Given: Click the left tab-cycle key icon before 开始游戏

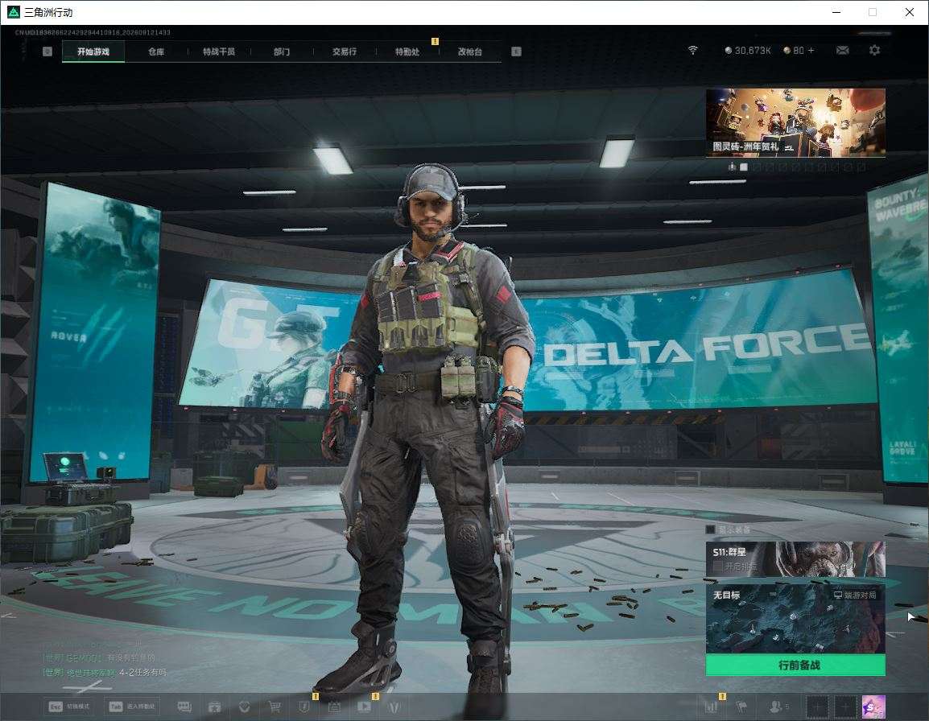Looking at the screenshot, I should point(47,51).
